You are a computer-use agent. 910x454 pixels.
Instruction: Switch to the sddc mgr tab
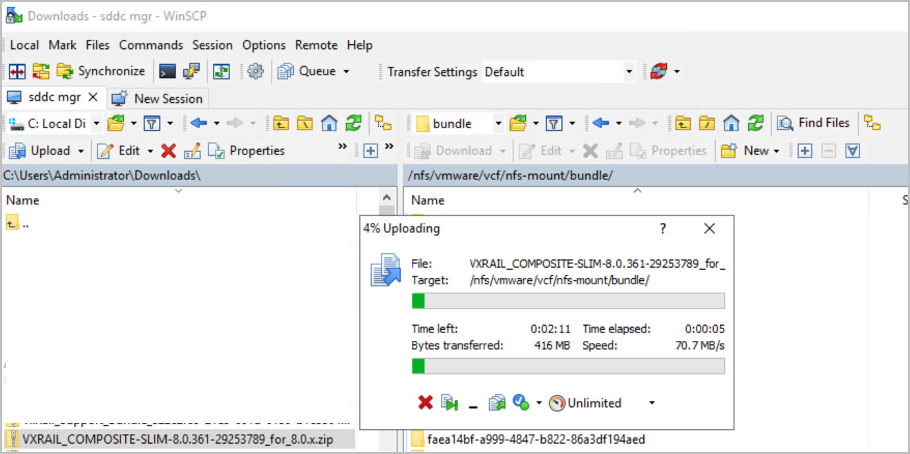[53, 97]
